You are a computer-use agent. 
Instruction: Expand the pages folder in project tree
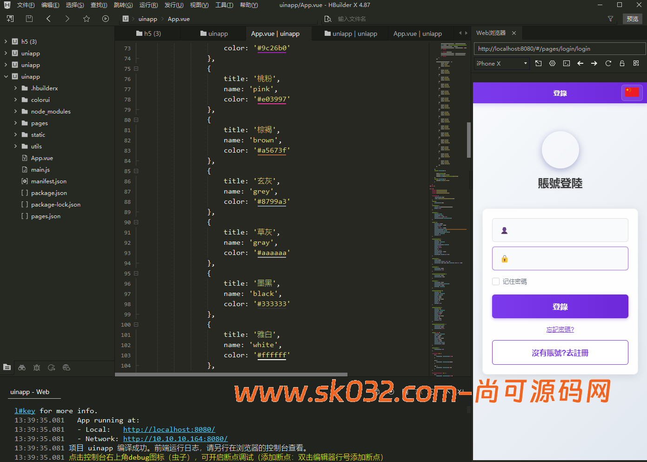pos(15,123)
